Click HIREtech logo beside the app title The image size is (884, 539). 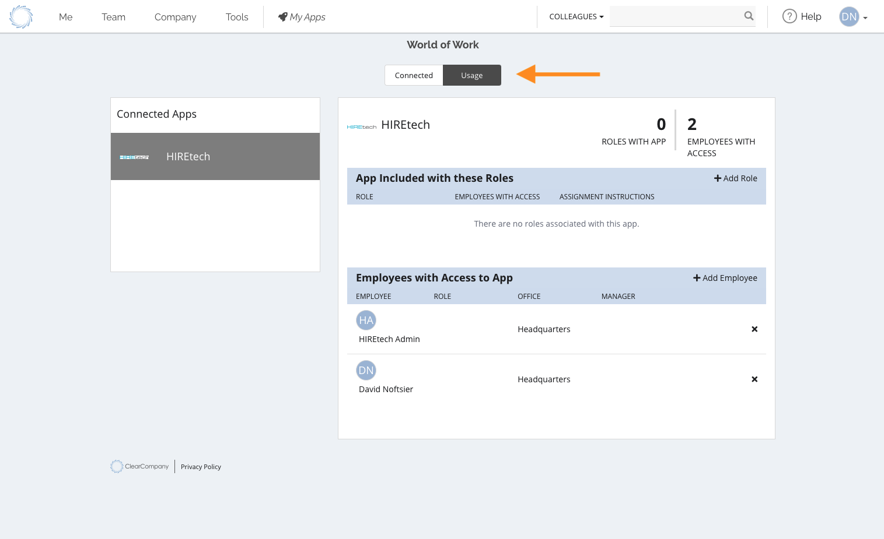tap(362, 126)
